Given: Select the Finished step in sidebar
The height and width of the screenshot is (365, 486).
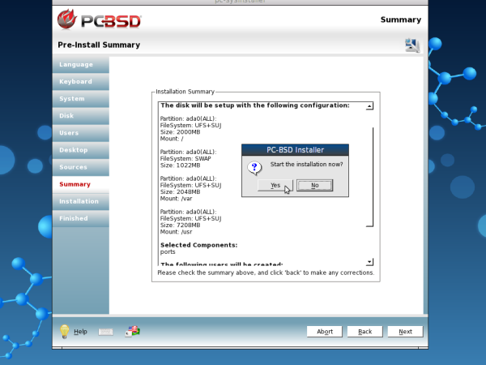Looking at the screenshot, I should 81,218.
